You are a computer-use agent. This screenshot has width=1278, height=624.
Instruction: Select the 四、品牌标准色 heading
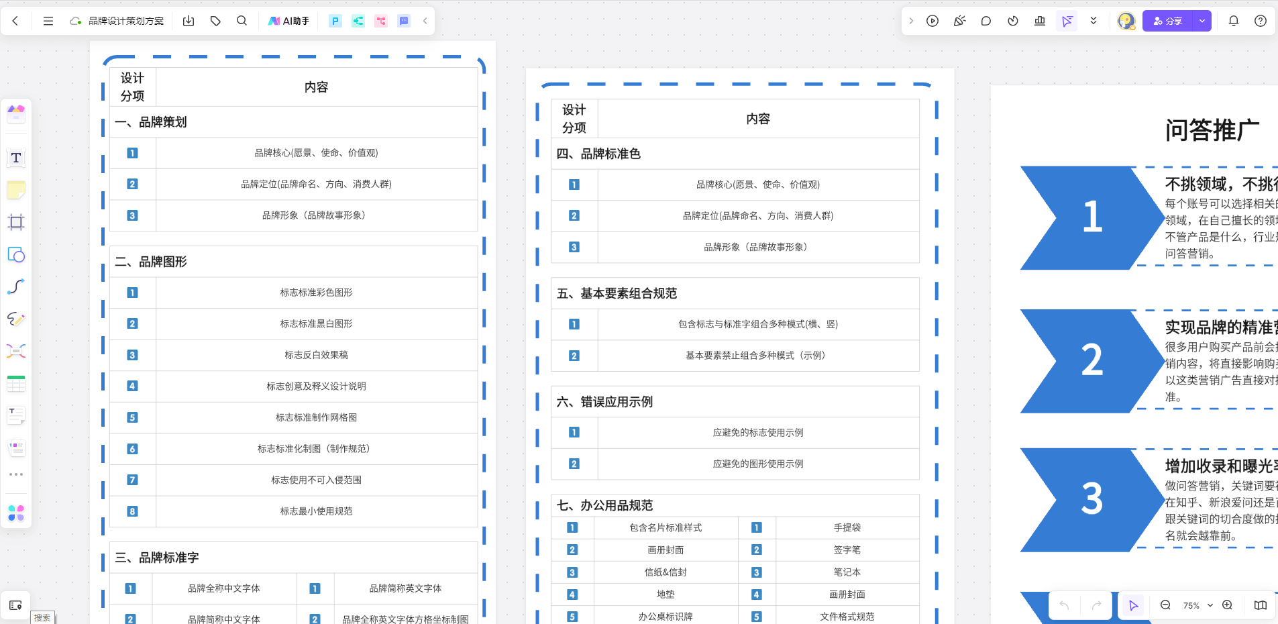click(x=599, y=154)
